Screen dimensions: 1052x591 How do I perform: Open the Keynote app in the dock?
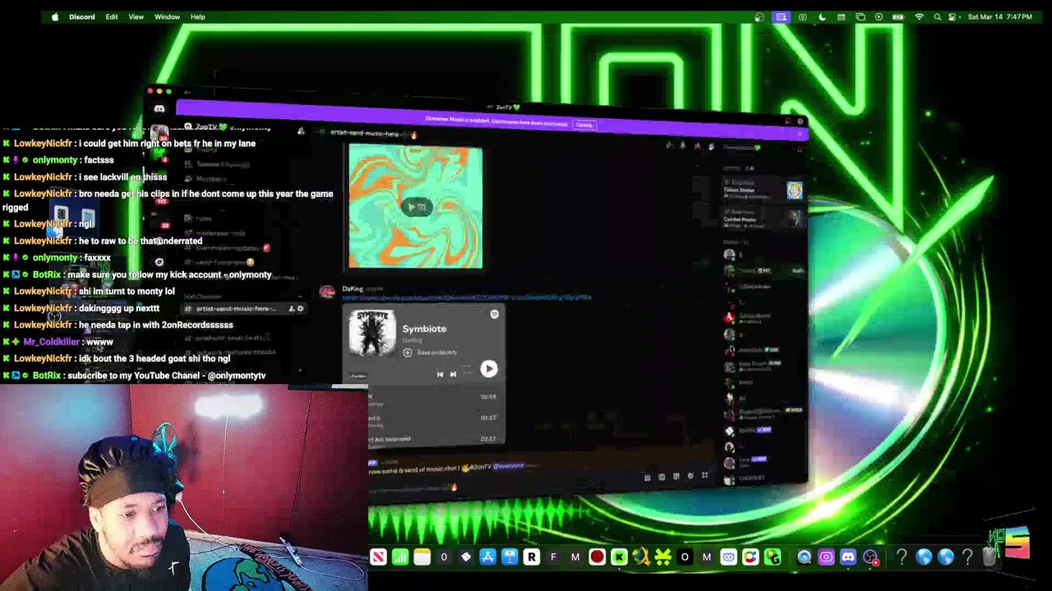tap(510, 557)
